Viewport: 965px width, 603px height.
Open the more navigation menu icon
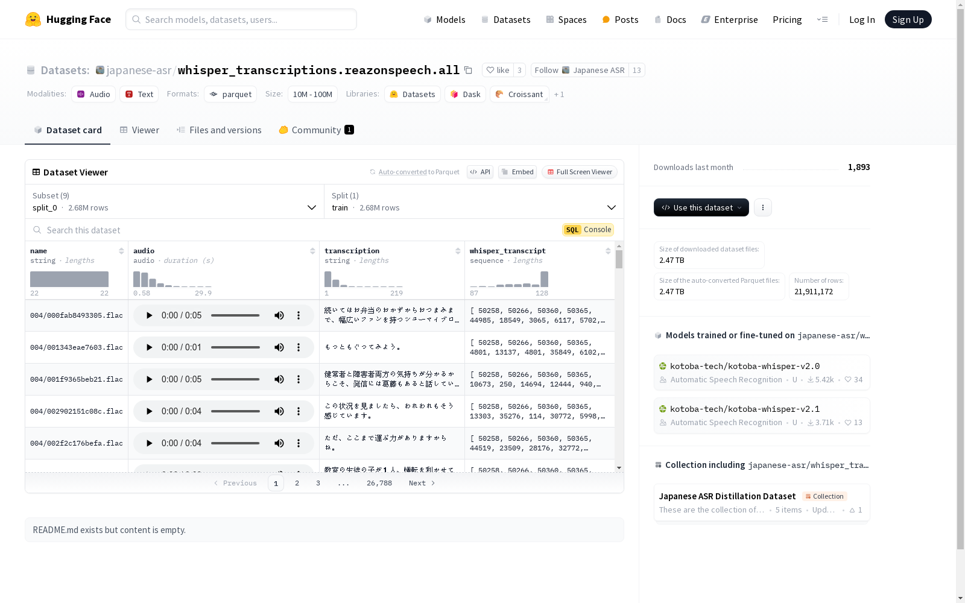822,19
